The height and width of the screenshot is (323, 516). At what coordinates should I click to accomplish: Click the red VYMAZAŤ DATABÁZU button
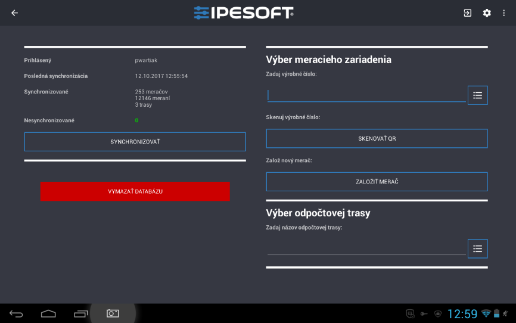[x=135, y=191]
